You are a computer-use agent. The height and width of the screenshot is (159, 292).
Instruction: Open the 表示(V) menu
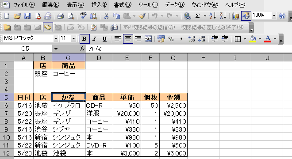click(75, 5)
